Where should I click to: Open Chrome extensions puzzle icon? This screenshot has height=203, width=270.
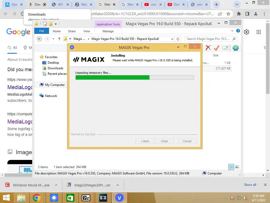click(x=239, y=14)
